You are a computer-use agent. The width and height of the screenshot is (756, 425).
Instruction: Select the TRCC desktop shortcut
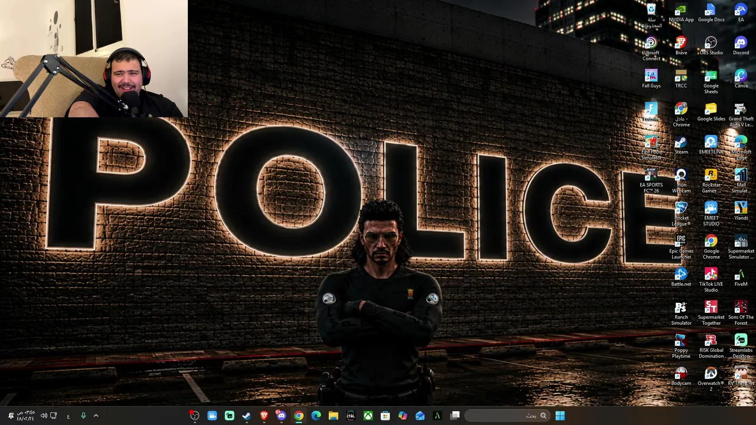click(x=681, y=79)
